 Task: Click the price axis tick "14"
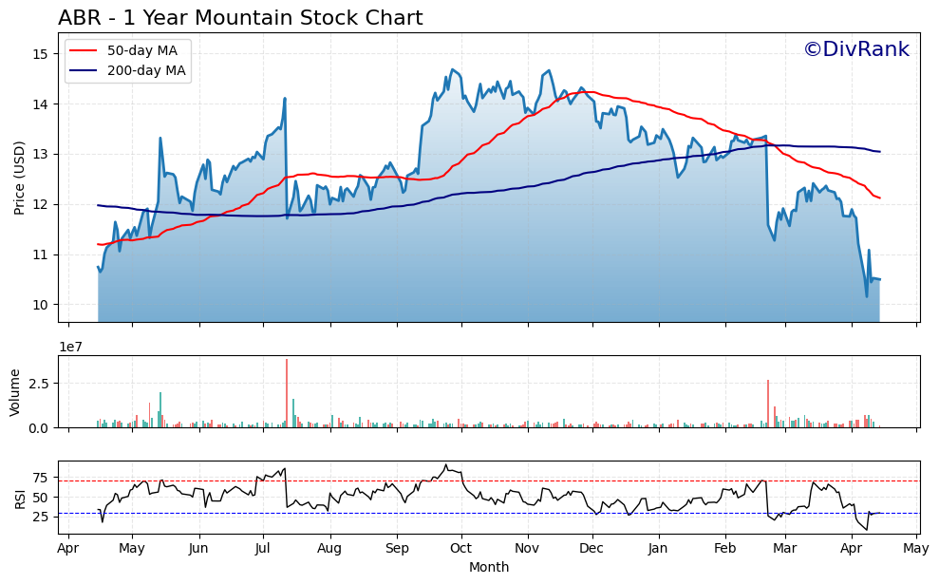point(40,104)
